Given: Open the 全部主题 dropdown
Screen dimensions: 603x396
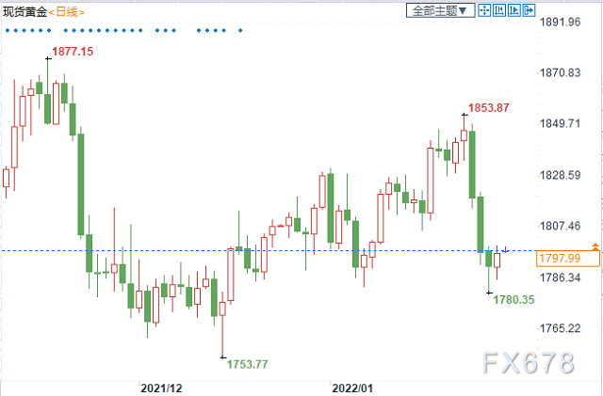Looking at the screenshot, I should click(440, 10).
